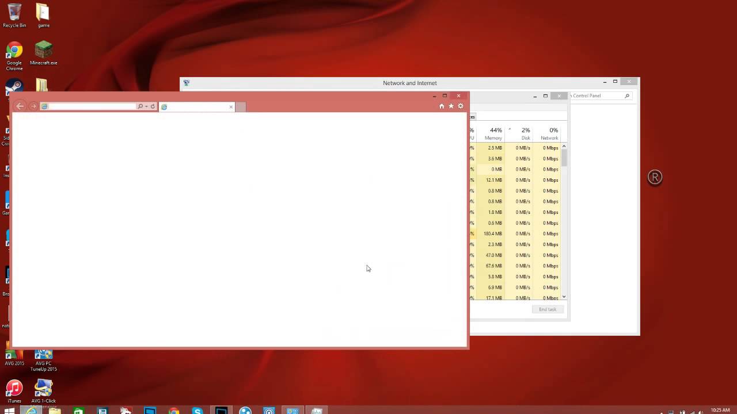Open Internet Explorer Favorites star
The width and height of the screenshot is (737, 414).
[451, 106]
